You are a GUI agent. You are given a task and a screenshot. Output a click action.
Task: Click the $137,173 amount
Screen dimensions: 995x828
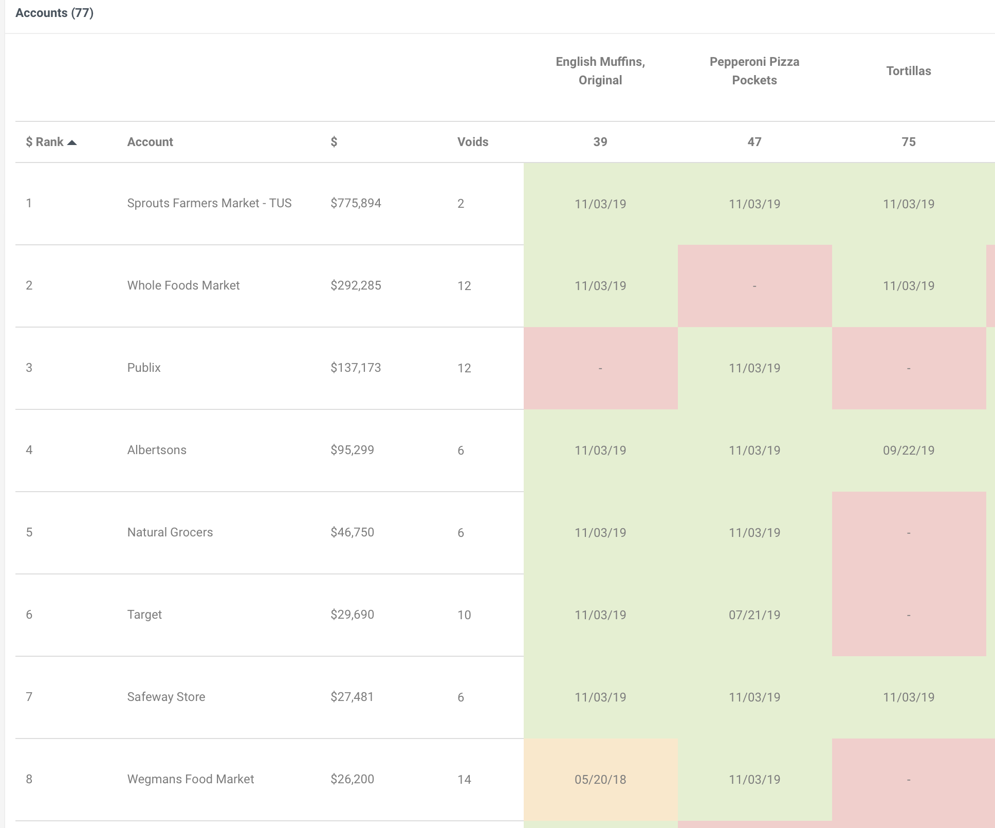tap(356, 368)
